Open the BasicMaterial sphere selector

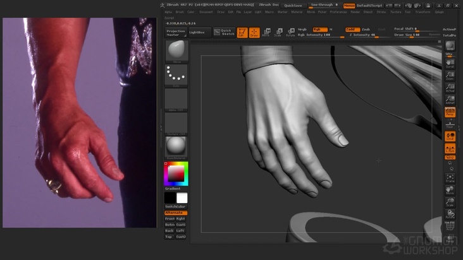click(176, 148)
